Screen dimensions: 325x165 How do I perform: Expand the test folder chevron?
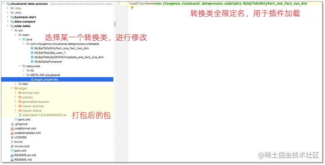point(15,84)
